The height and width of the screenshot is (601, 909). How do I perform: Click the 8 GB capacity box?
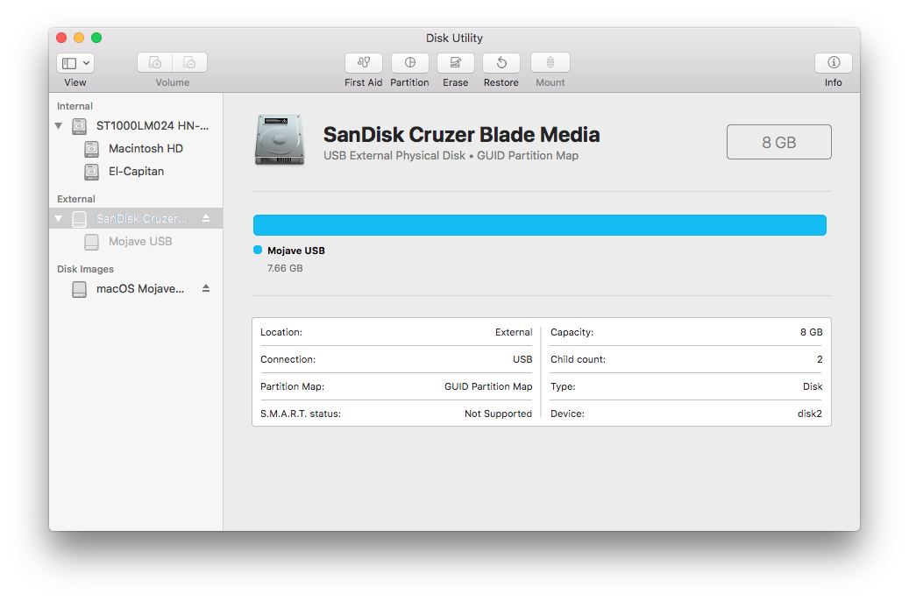pyautogui.click(x=779, y=142)
